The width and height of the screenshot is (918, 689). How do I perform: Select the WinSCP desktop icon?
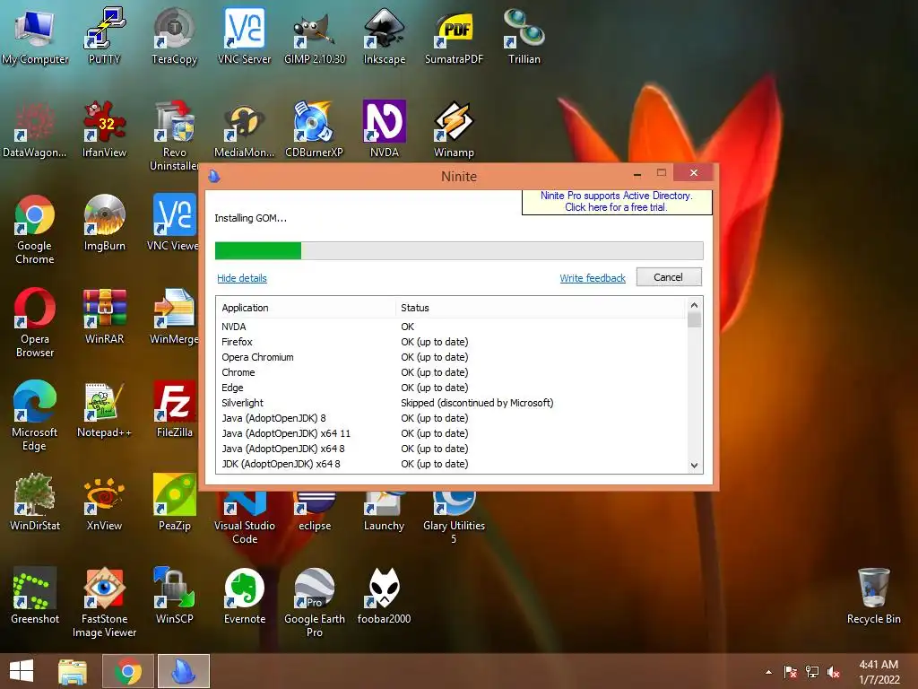pyautogui.click(x=174, y=596)
